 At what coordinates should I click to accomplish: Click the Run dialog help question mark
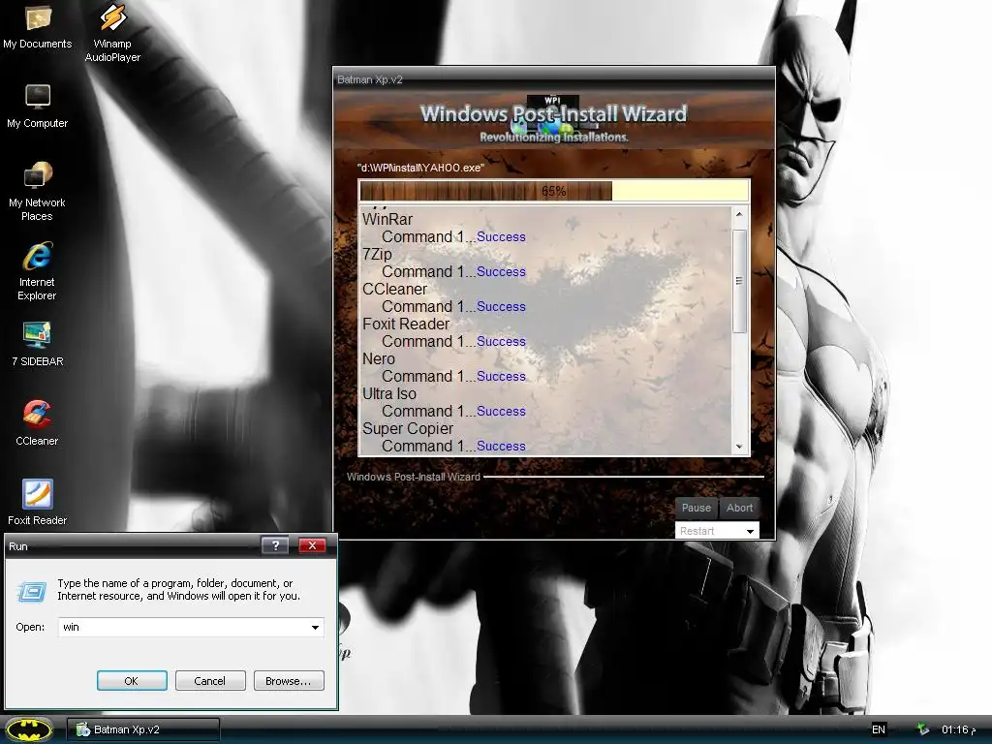click(275, 545)
